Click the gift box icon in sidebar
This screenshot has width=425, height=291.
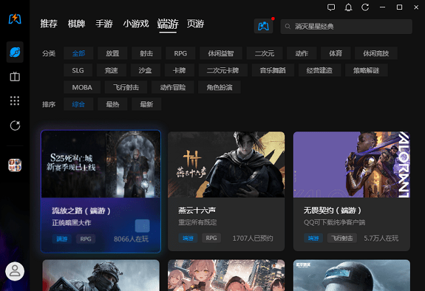click(x=15, y=77)
